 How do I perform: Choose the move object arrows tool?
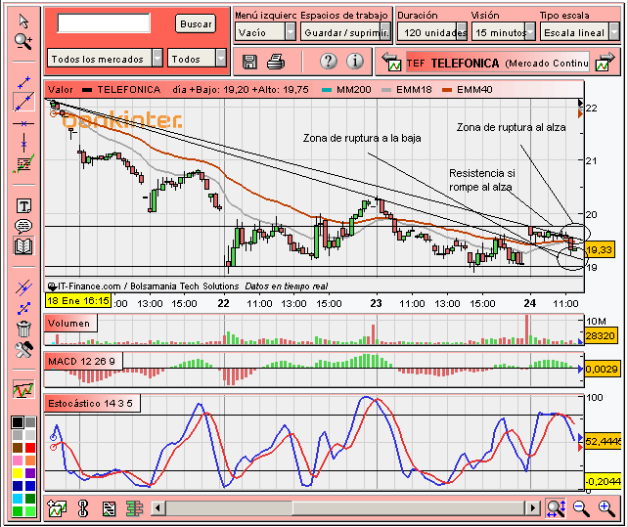point(23,308)
